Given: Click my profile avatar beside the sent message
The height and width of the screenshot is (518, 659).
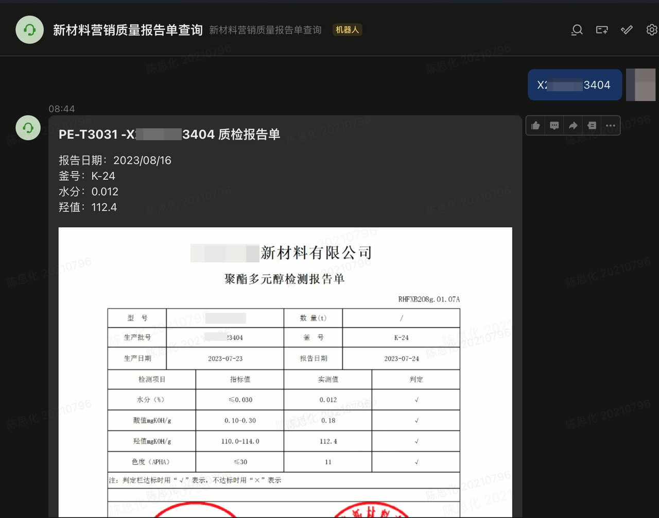Looking at the screenshot, I should tap(640, 85).
